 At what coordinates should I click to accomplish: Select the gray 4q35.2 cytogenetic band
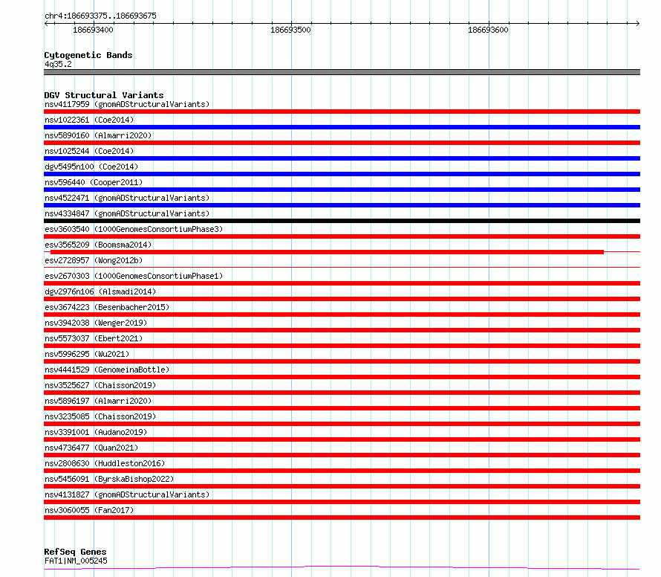coord(342,72)
